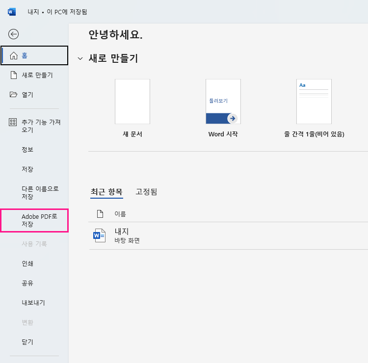The height and width of the screenshot is (363, 368).
Task: Click the Word logo in title bar
Action: (x=12, y=11)
